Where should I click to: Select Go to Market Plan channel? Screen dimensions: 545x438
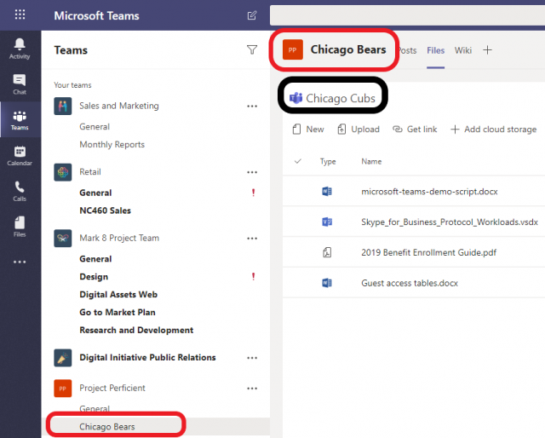pos(118,312)
